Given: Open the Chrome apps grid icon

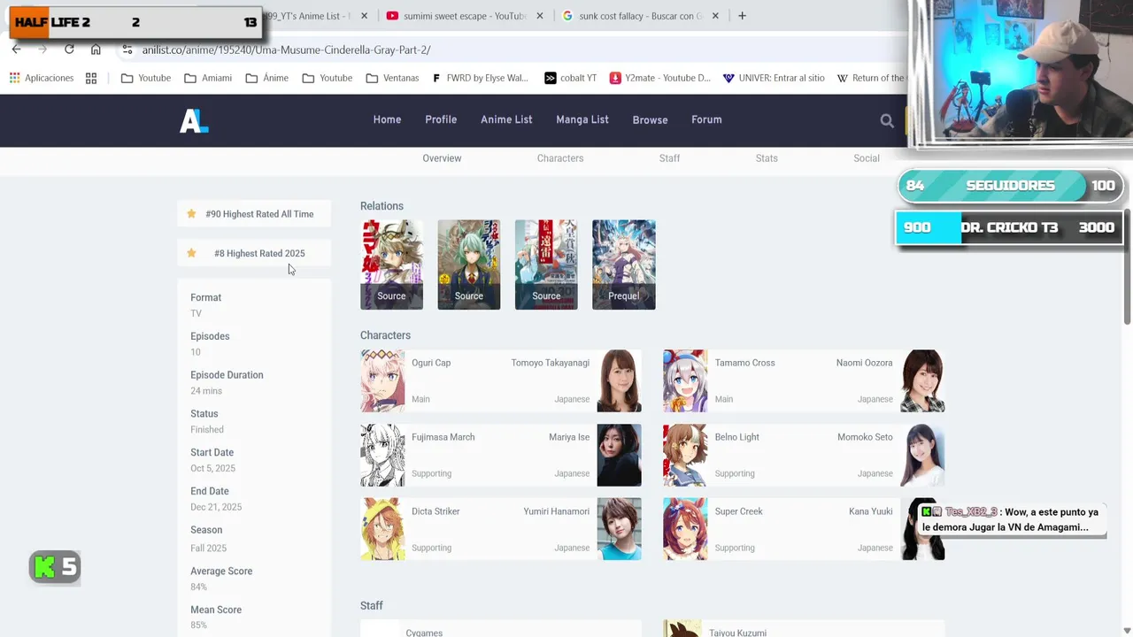Looking at the screenshot, I should point(91,78).
